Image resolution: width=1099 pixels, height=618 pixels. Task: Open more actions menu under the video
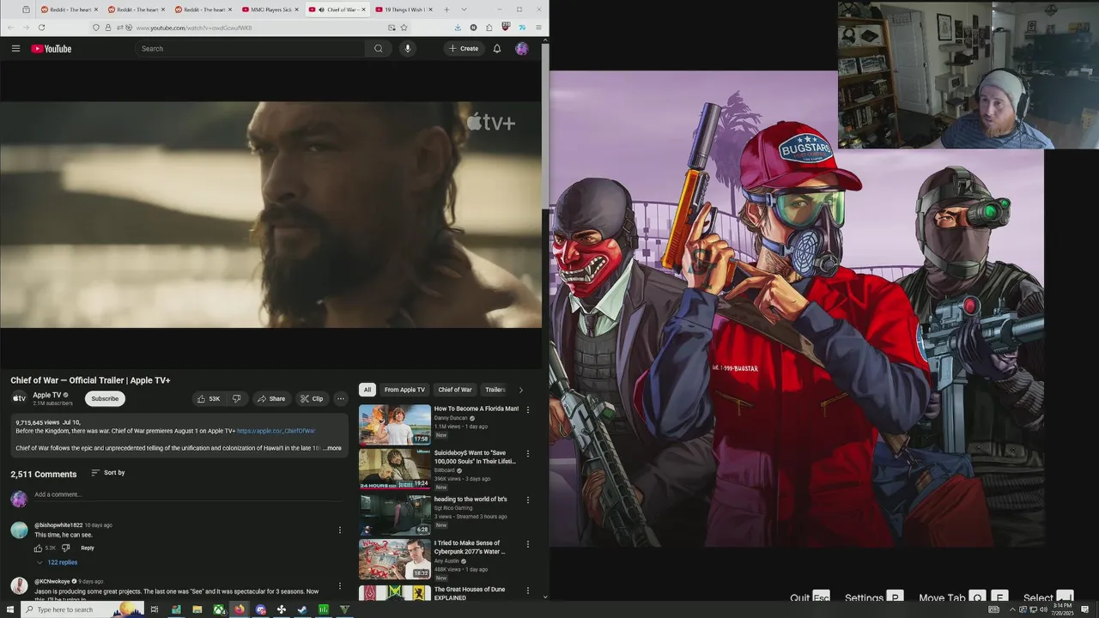click(x=340, y=398)
